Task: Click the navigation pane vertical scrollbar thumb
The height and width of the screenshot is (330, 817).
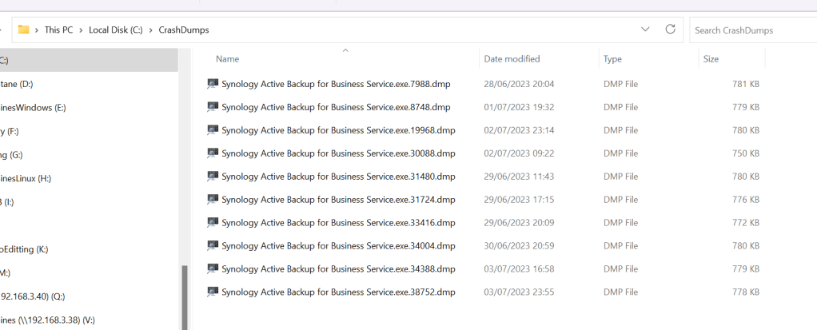Action: click(185, 298)
